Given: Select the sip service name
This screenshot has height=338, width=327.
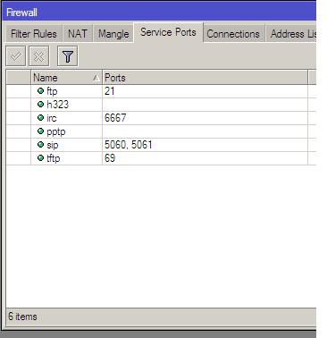Looking at the screenshot, I should [53, 145].
